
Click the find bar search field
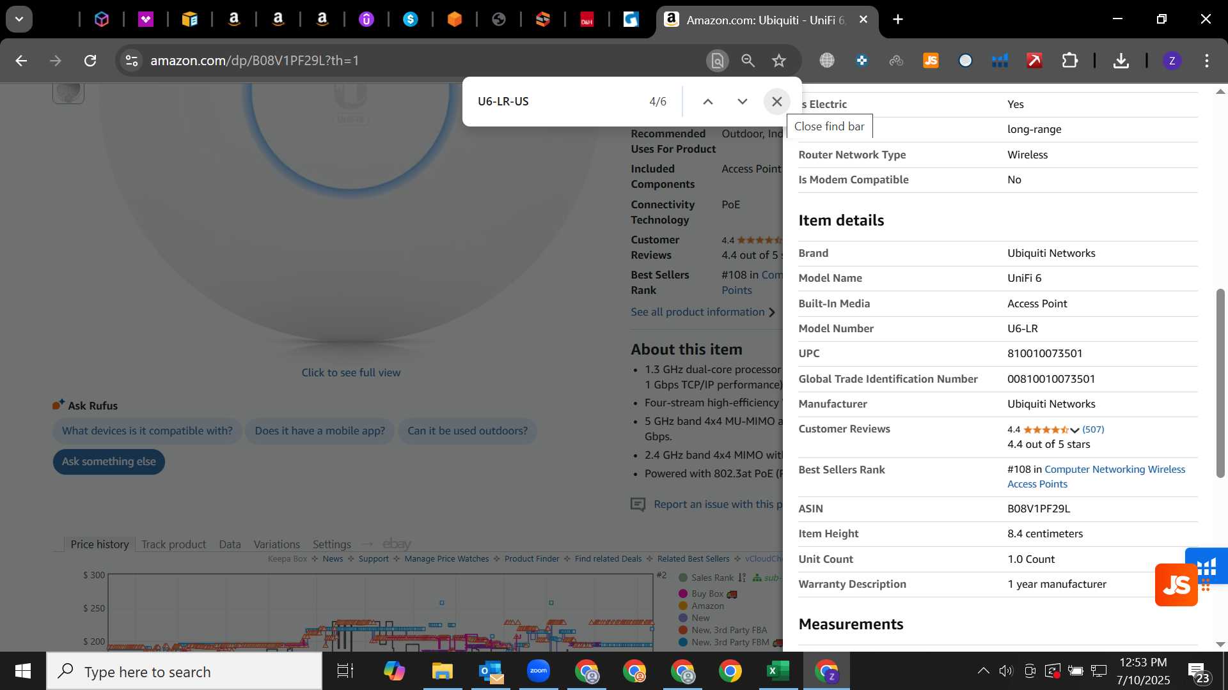click(x=556, y=102)
